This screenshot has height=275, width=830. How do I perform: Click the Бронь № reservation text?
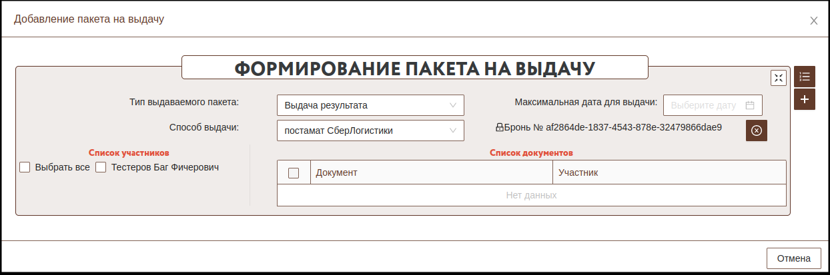click(612, 127)
